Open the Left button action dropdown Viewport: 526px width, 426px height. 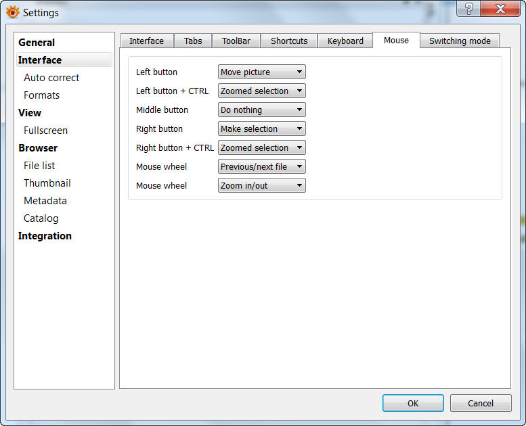tap(262, 72)
